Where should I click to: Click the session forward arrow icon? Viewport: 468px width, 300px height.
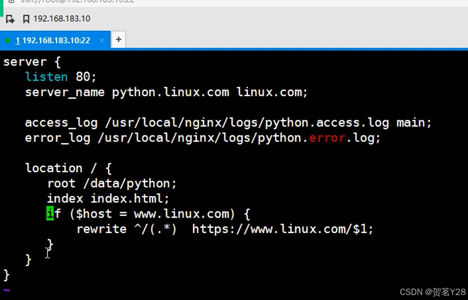(x=10, y=18)
